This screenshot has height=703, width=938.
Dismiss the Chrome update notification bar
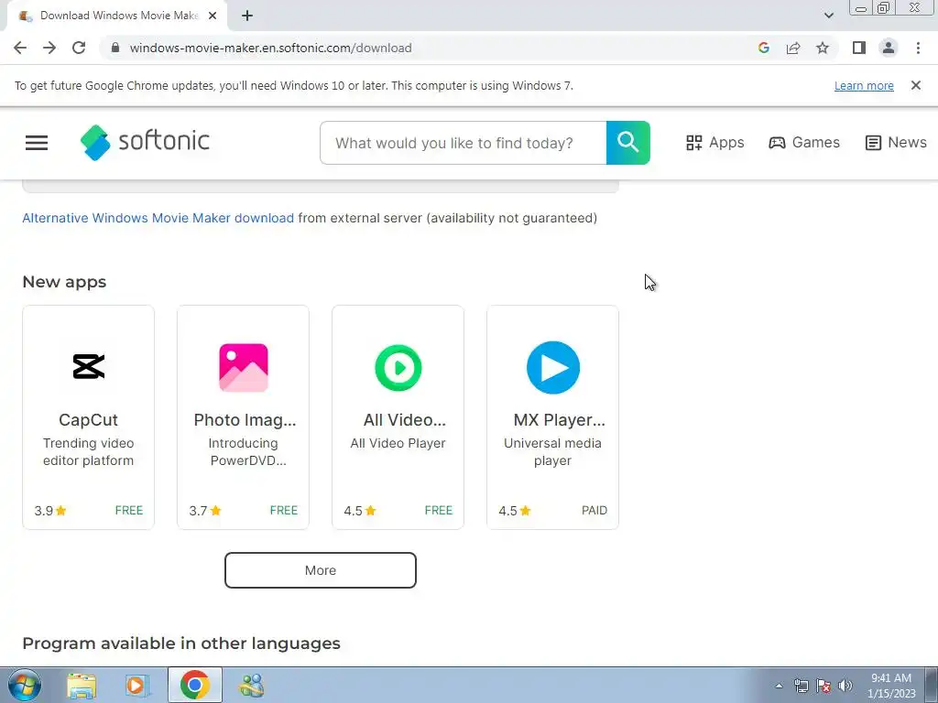[x=916, y=85]
